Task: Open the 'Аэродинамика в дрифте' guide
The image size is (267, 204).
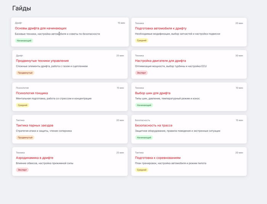Action: pos(35,158)
